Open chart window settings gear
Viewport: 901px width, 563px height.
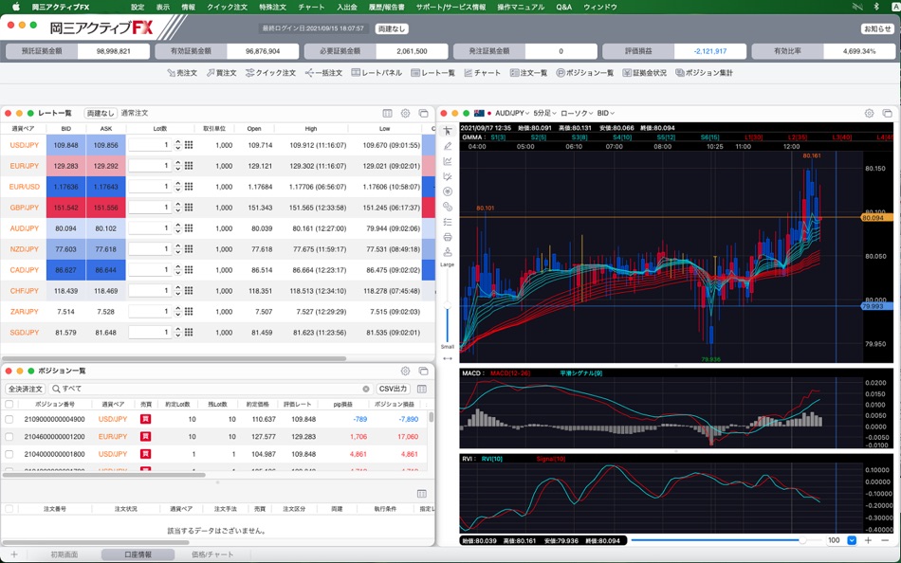869,113
